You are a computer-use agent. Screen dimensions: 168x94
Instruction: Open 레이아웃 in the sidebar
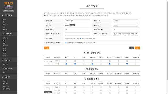coord(5,25)
